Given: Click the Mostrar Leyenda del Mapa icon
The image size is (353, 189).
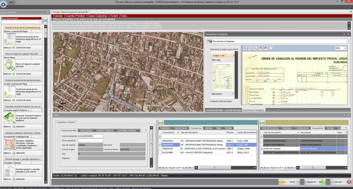Looking at the screenshot, I should click(x=9, y=38).
